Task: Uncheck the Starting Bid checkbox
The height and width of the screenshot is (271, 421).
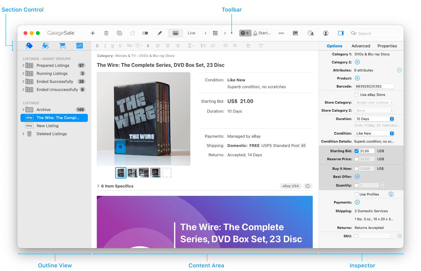Action: 356,151
